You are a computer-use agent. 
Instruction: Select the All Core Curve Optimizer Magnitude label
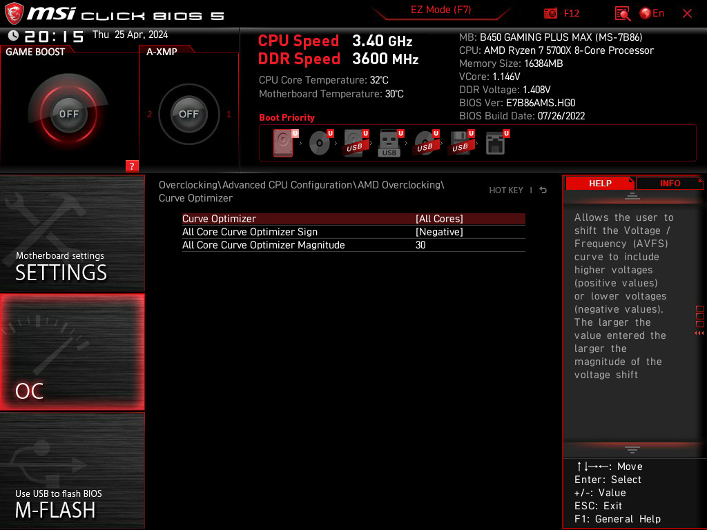[x=263, y=245]
